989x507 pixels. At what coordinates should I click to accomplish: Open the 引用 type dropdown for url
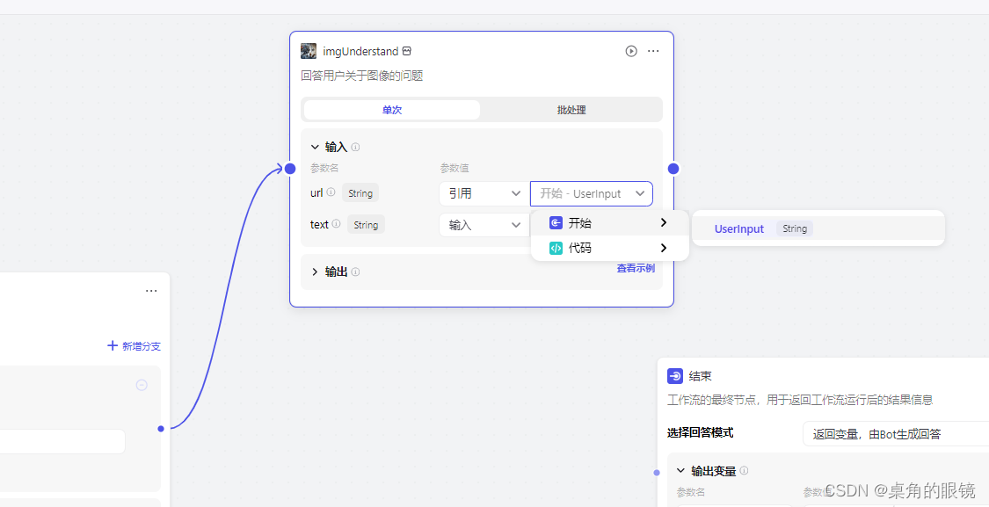point(484,193)
